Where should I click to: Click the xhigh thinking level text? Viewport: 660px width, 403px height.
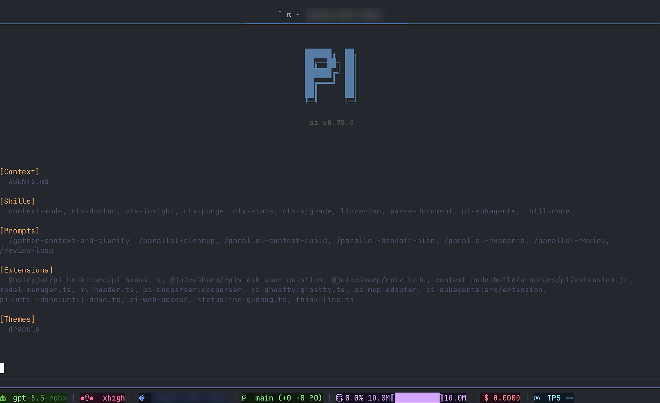(x=114, y=398)
